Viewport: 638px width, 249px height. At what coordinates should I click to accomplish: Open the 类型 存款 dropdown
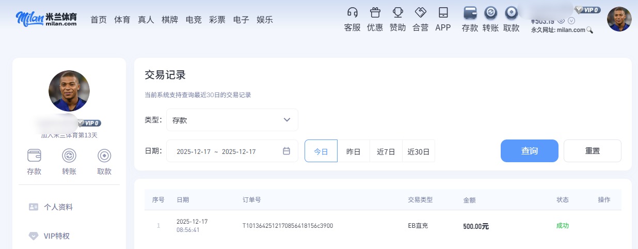232,120
